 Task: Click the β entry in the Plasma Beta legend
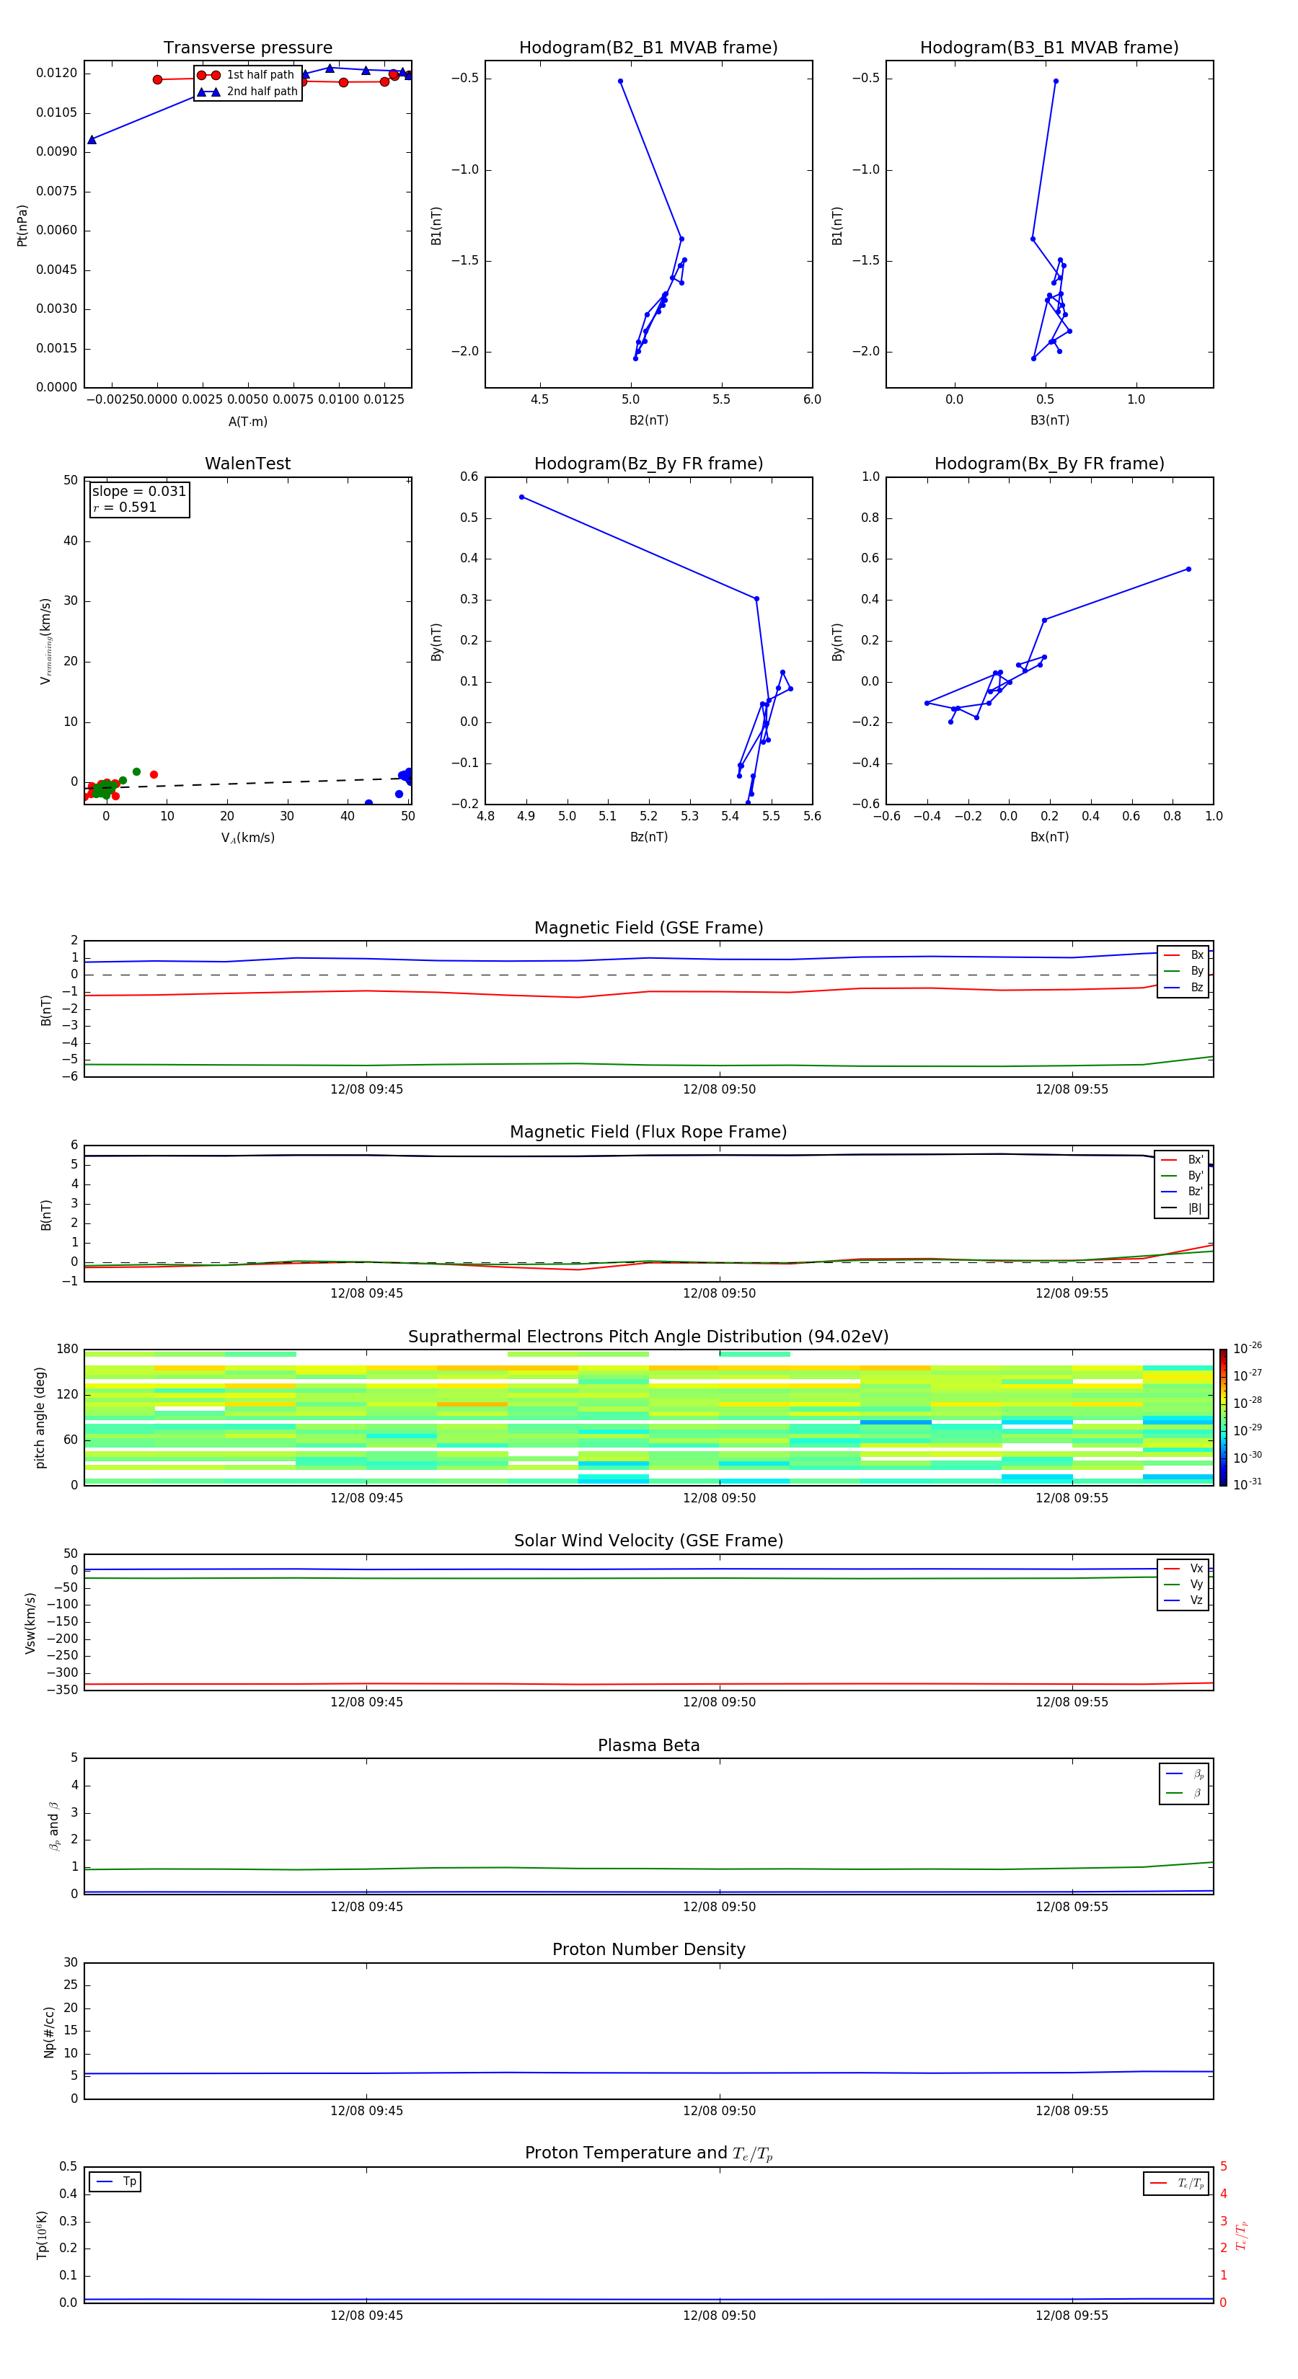[1184, 1794]
